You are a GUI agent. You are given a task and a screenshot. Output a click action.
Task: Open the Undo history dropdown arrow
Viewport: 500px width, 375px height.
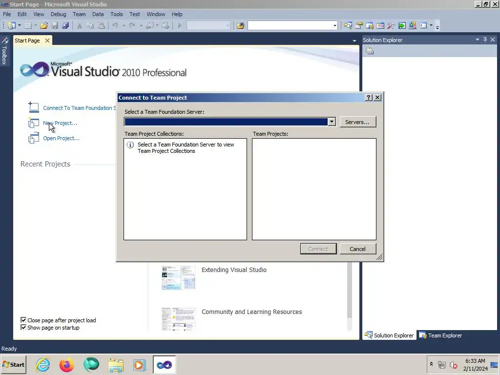tap(124, 25)
